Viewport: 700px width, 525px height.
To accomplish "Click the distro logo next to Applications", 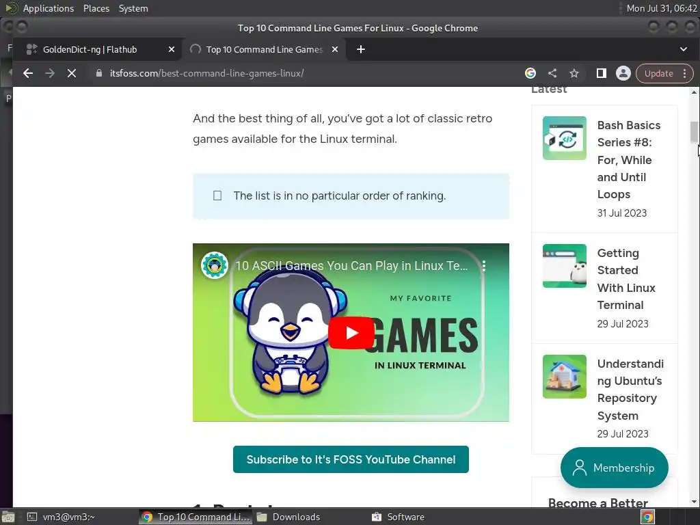I will 11,8.
